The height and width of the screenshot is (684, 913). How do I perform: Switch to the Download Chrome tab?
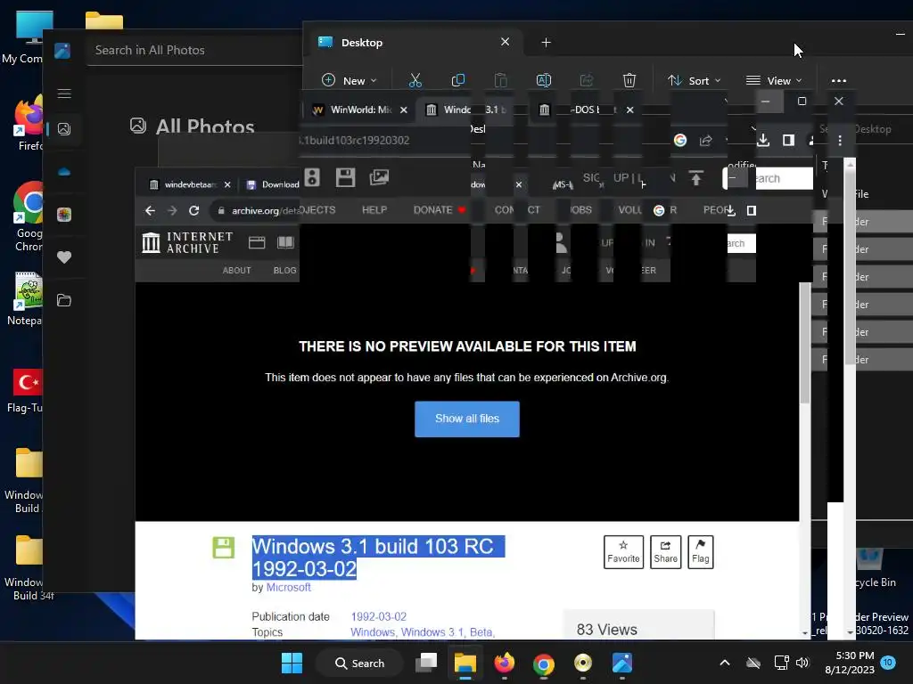pyautogui.click(x=272, y=184)
